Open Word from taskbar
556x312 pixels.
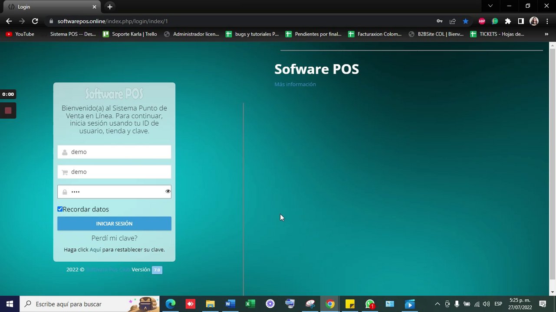[x=230, y=304]
